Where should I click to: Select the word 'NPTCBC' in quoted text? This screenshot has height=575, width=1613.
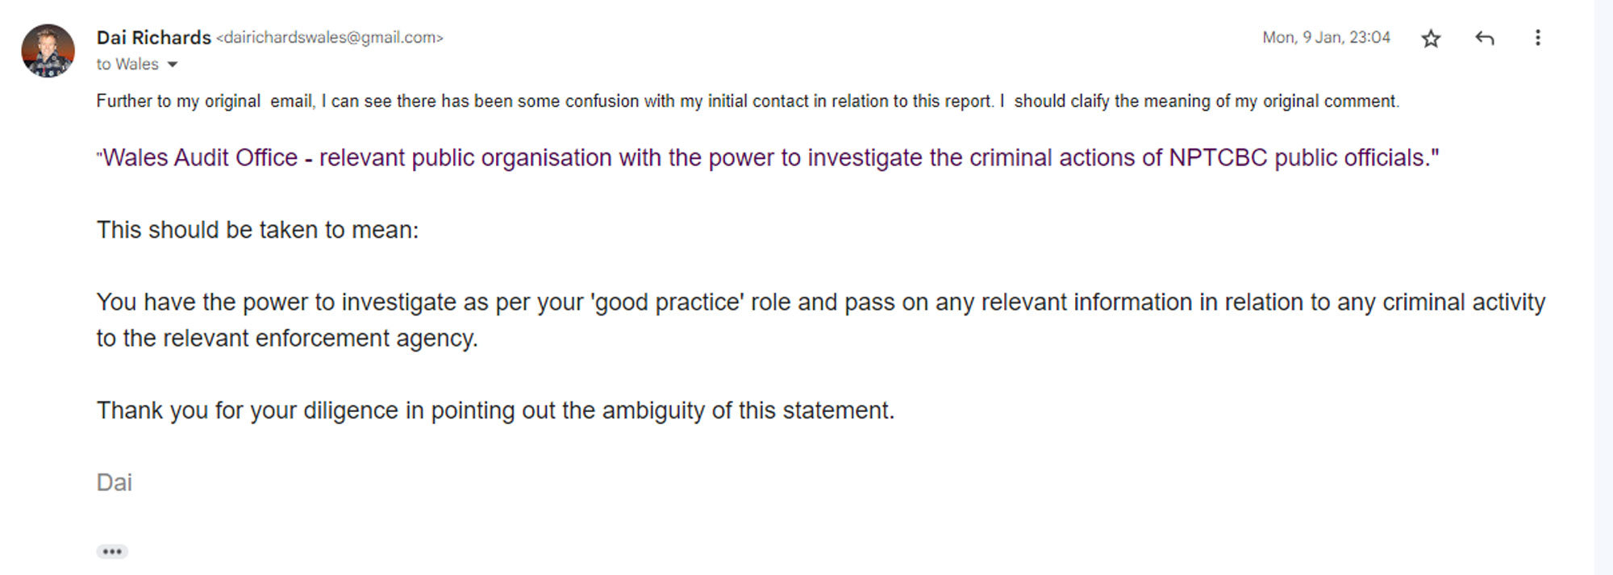1219,158
